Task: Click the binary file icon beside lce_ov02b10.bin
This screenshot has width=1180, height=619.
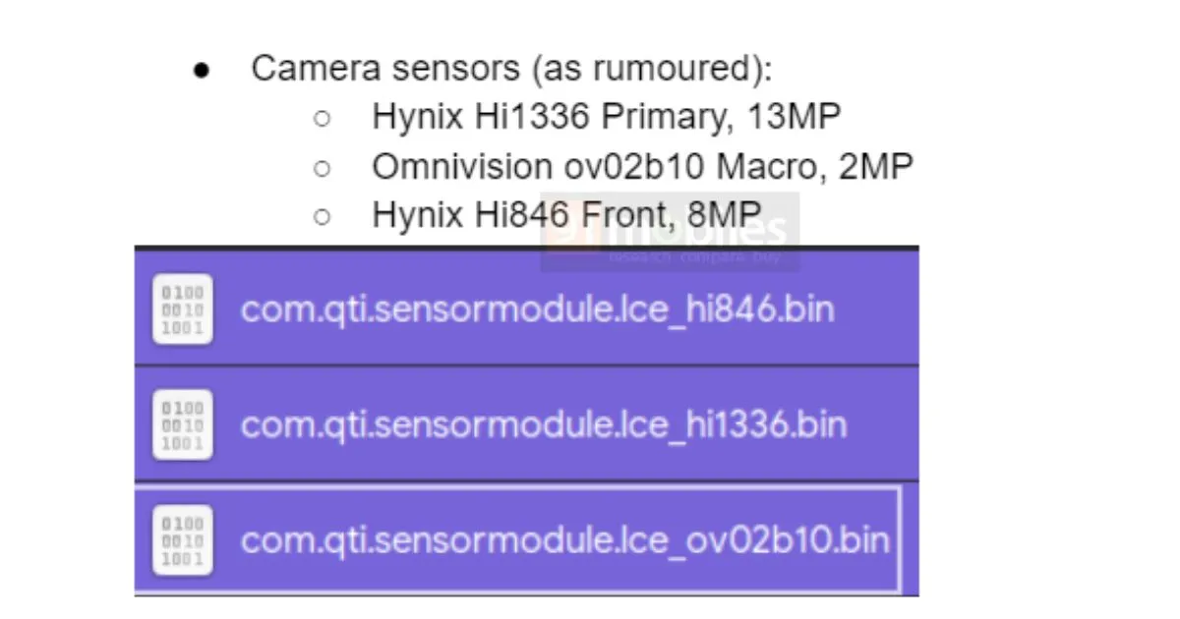Action: pyautogui.click(x=183, y=539)
